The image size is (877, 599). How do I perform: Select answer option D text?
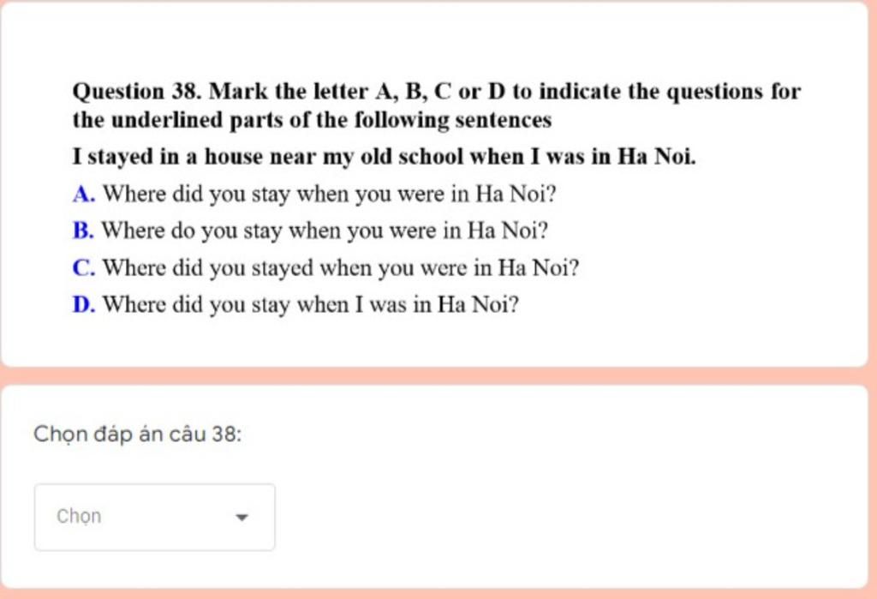311,304
